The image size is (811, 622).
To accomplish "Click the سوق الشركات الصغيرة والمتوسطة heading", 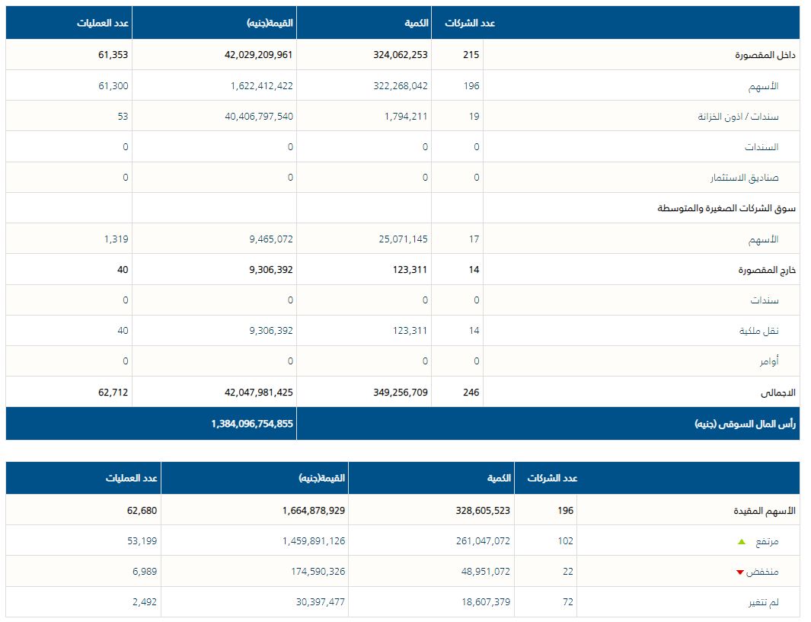I will [726, 208].
